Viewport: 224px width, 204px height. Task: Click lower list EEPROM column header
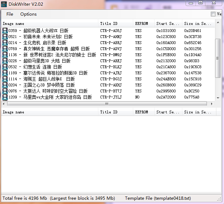tap(144, 112)
